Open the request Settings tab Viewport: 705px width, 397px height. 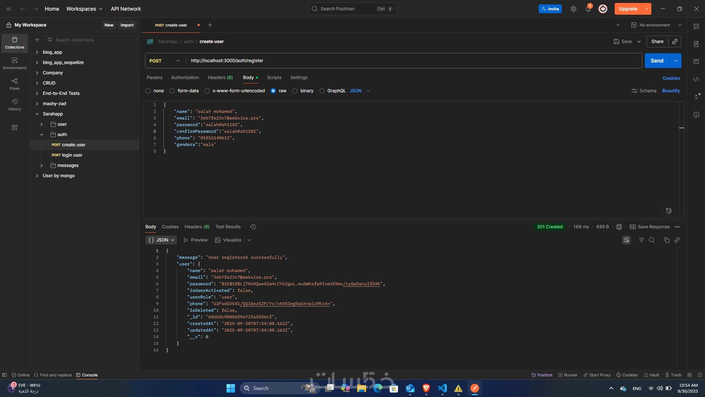coord(299,78)
